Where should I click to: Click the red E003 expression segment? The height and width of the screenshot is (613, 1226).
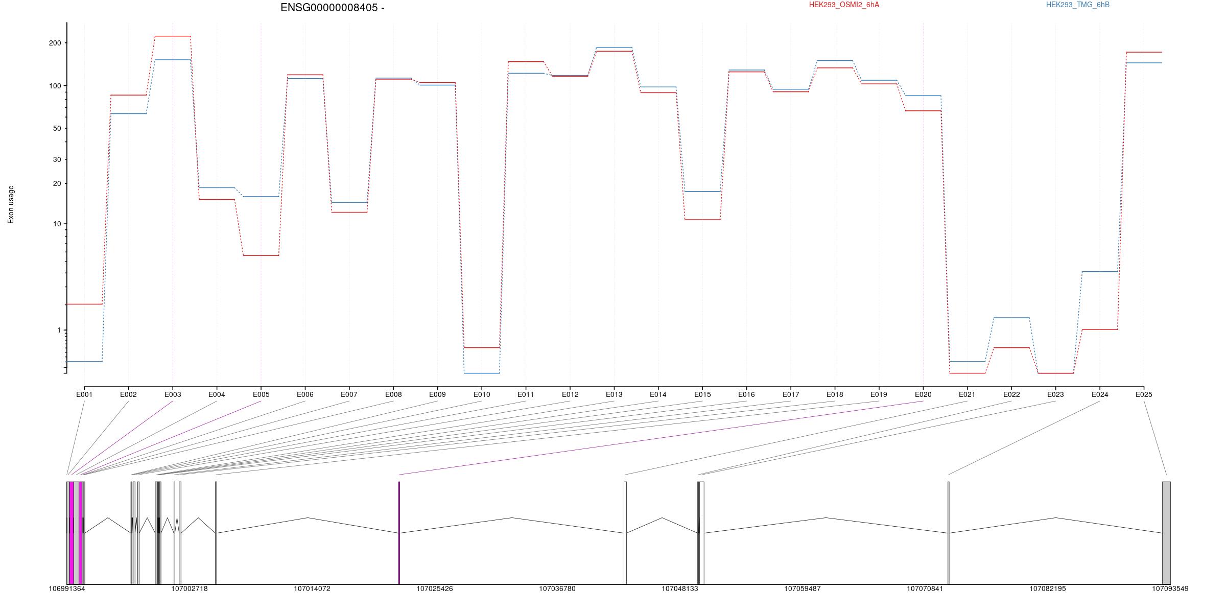point(173,36)
